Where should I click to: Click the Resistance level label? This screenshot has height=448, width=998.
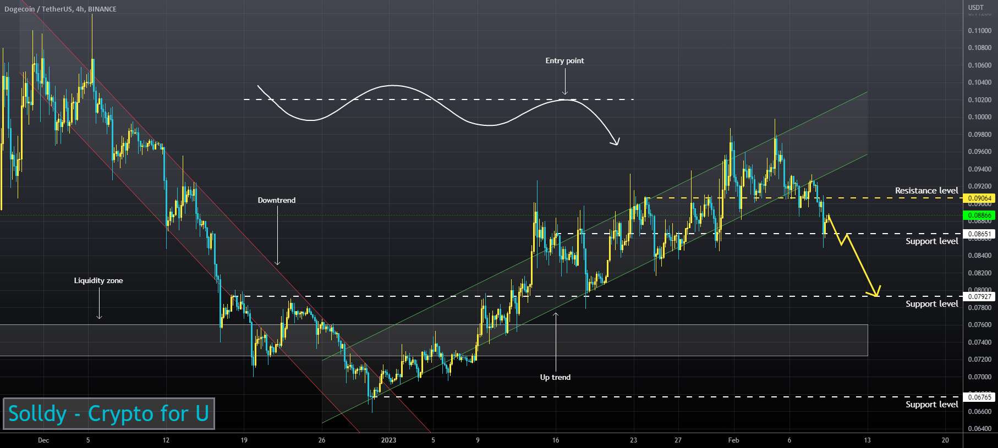coord(926,191)
